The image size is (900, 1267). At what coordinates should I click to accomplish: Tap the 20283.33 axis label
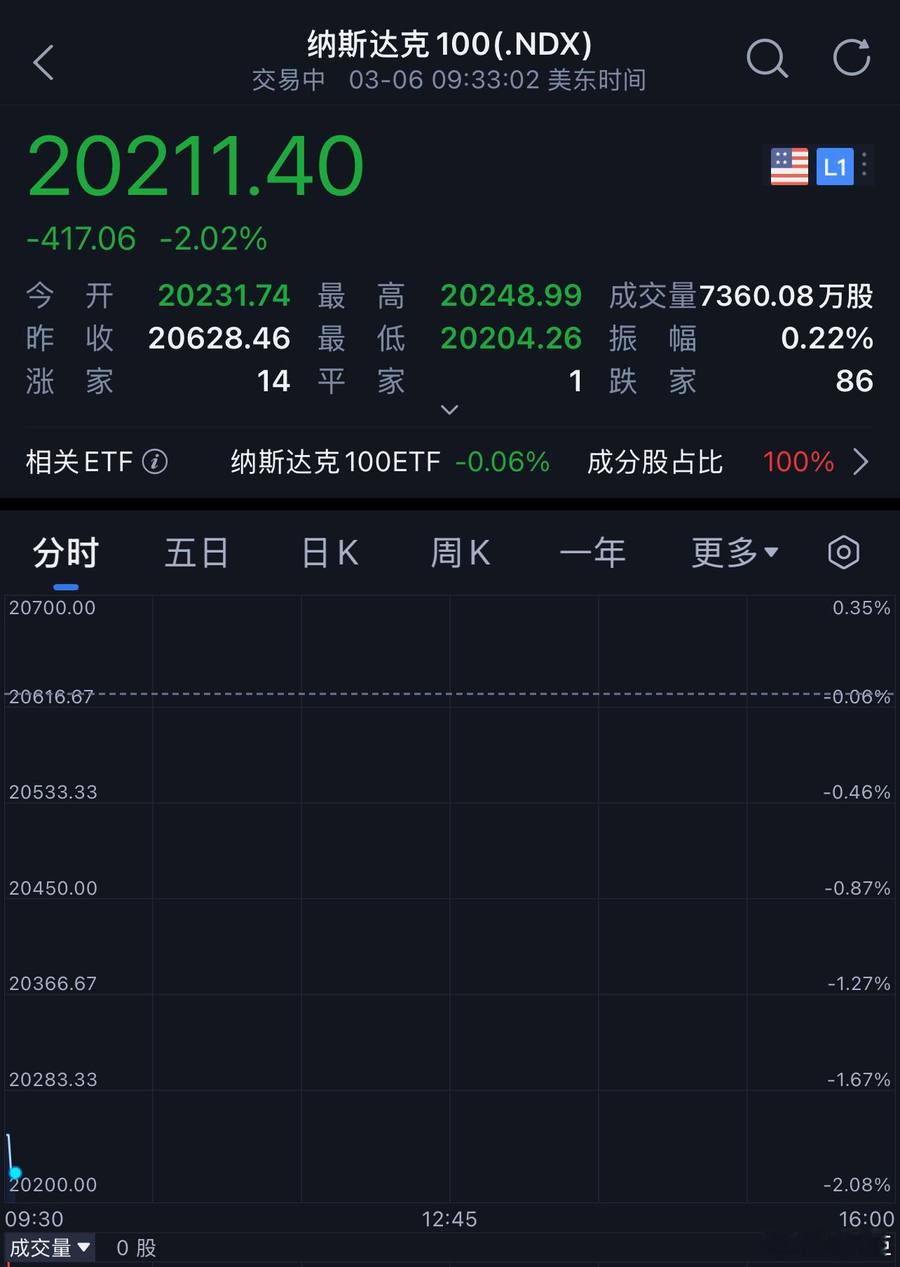53,1080
